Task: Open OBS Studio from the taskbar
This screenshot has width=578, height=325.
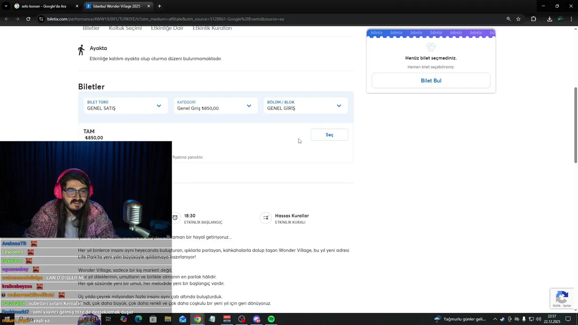Action: point(242,319)
